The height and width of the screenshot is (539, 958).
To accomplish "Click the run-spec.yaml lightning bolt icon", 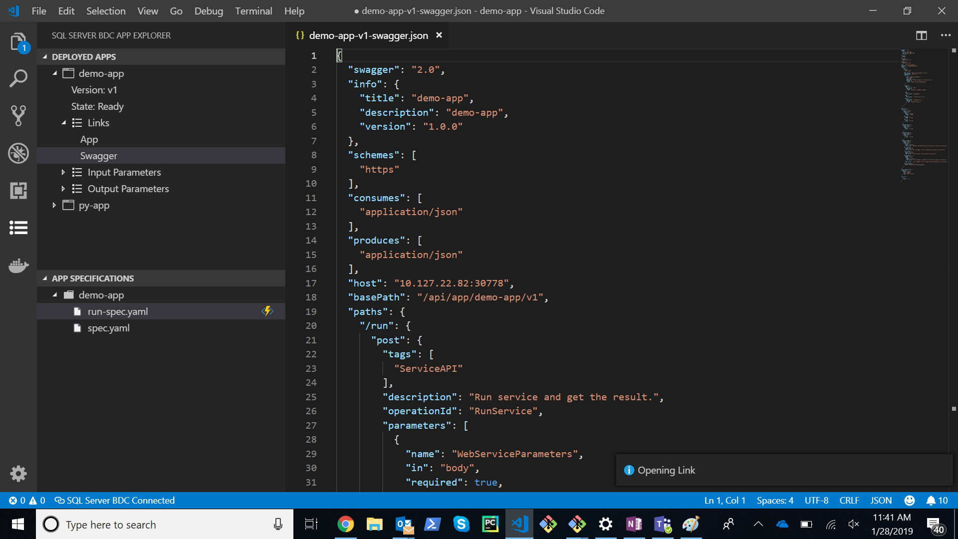I will coord(268,310).
